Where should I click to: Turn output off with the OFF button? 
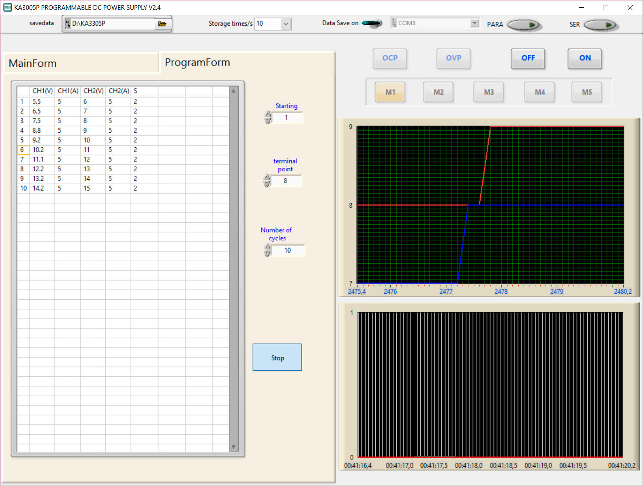(x=528, y=58)
